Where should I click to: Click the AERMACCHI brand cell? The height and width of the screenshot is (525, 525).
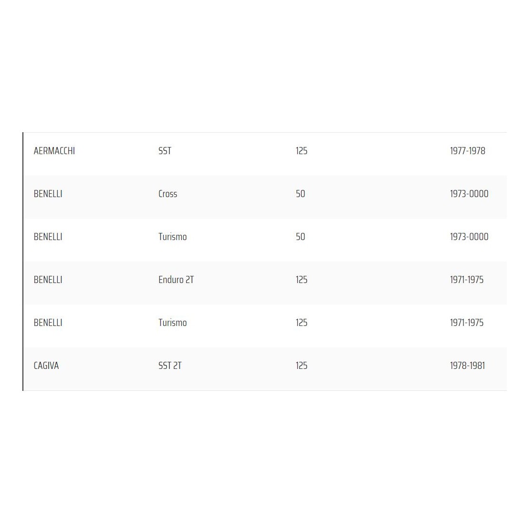(x=54, y=151)
